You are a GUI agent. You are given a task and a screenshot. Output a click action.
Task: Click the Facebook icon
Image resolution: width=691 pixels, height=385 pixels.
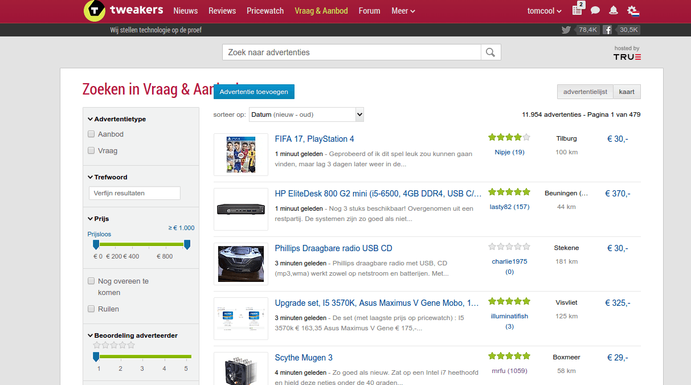pos(608,30)
